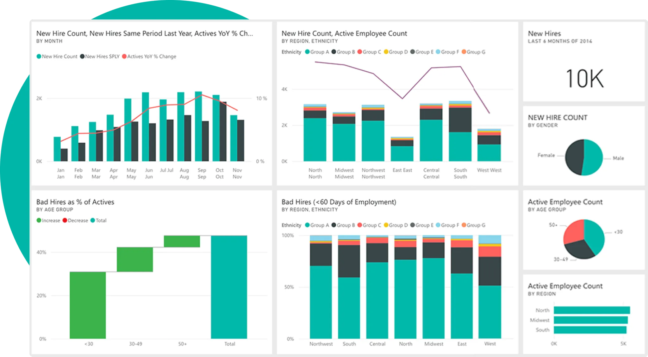Click the New Hires SPLY legend dot
The image size is (648, 357).
coord(82,57)
